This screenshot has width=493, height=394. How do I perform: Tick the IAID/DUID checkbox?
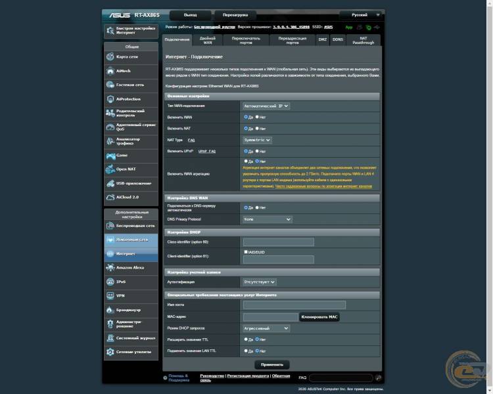(246, 252)
